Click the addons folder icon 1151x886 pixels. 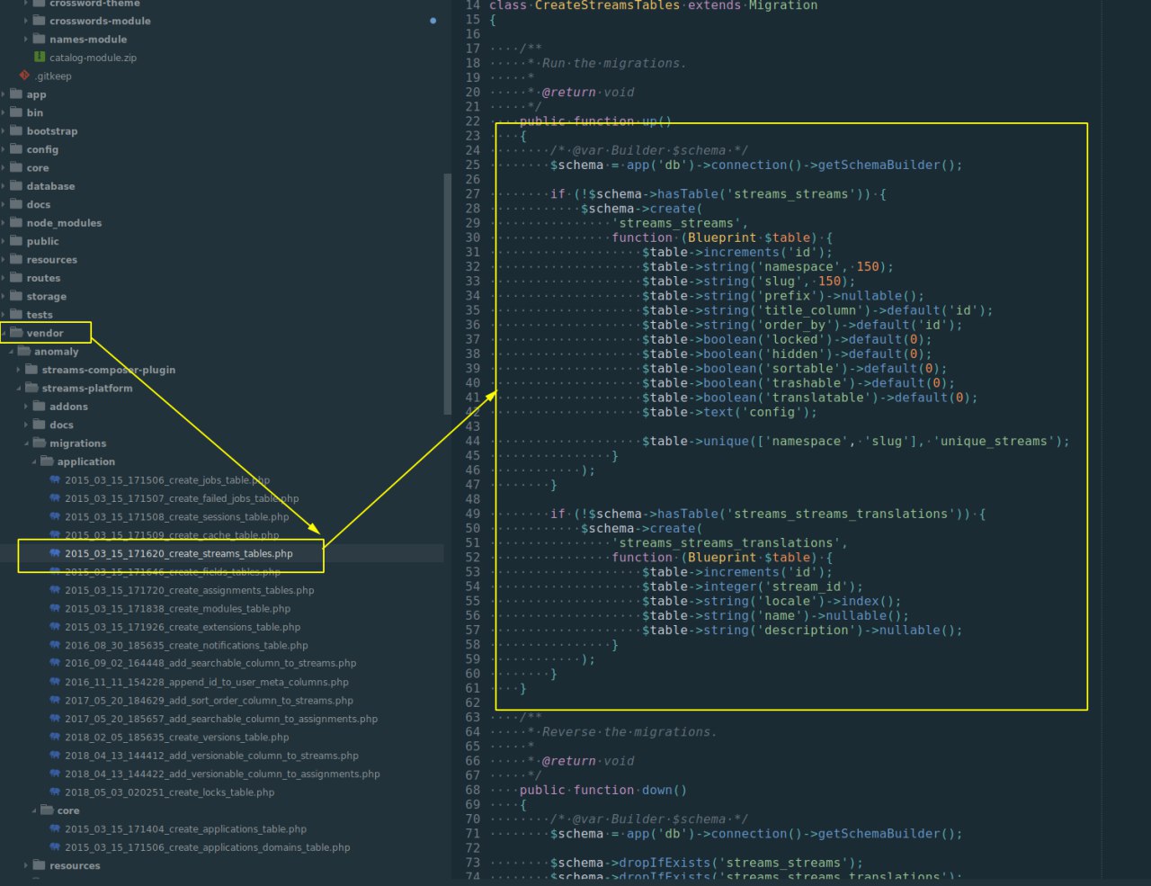(39, 407)
